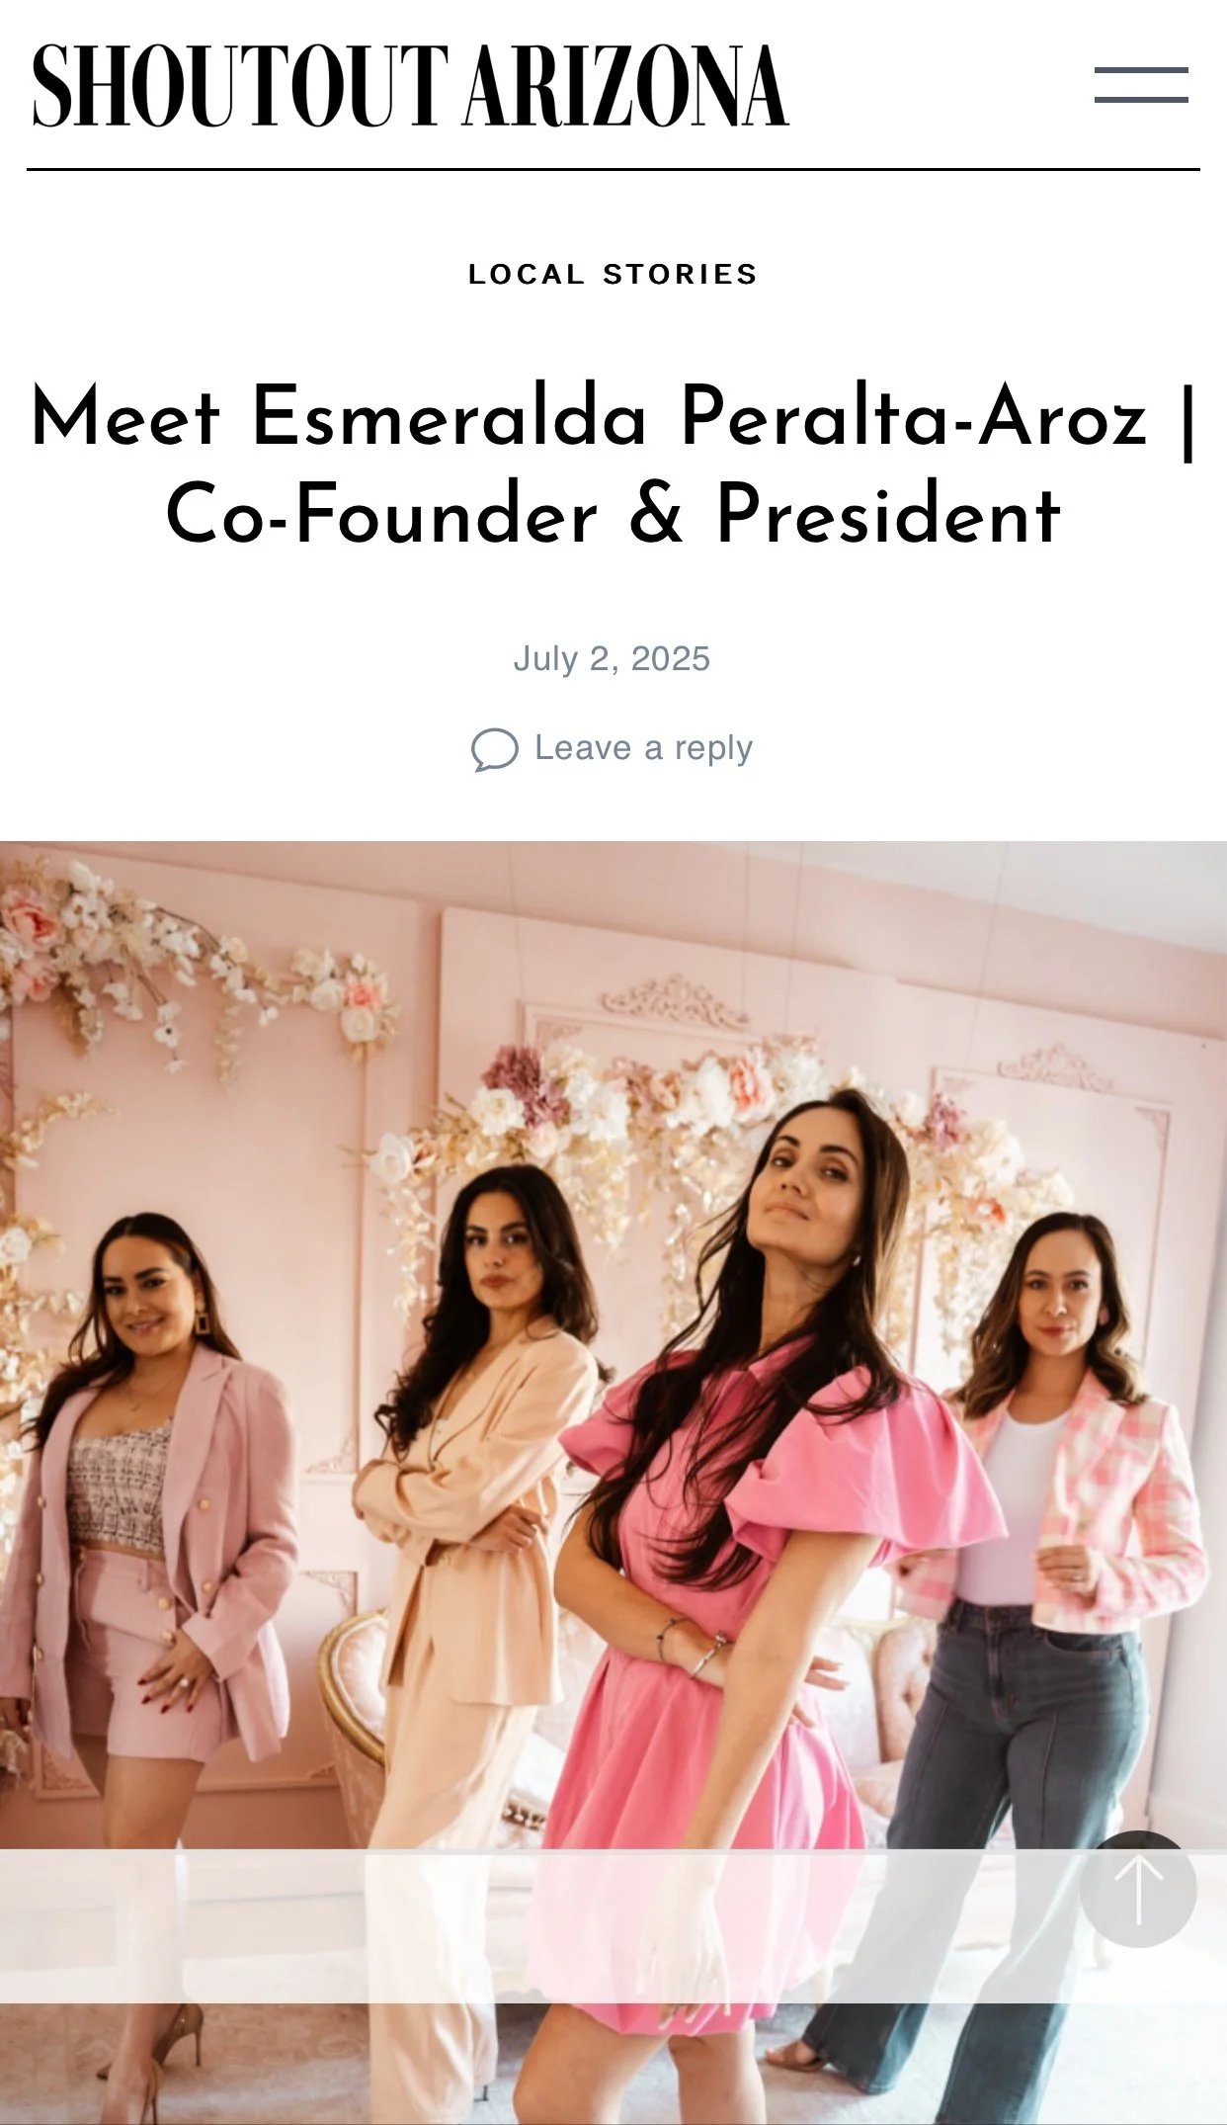Open the LOCAL STORIES category
1227x2125 pixels.
coord(613,274)
